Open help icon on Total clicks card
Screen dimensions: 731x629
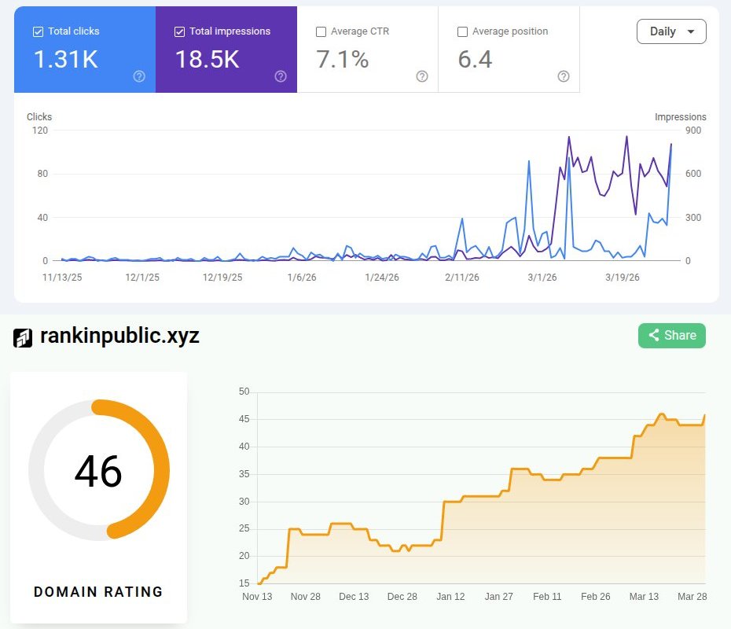coord(139,76)
